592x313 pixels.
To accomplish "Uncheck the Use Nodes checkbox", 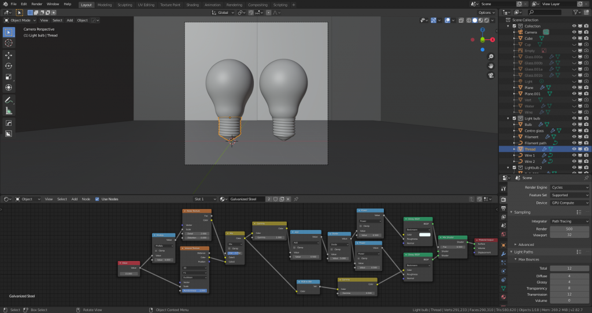I will (x=97, y=199).
